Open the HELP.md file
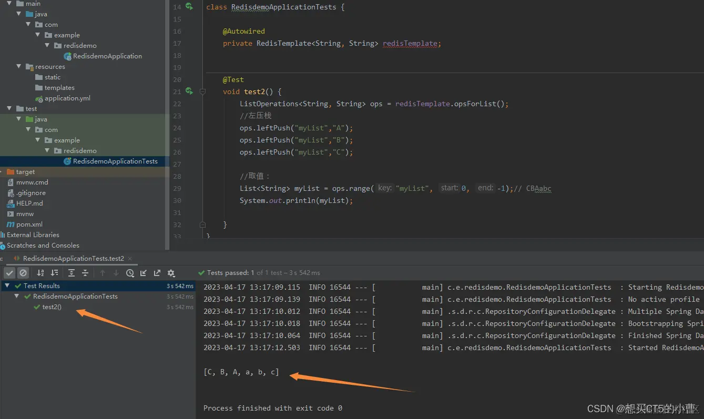The width and height of the screenshot is (704, 419). [29, 203]
